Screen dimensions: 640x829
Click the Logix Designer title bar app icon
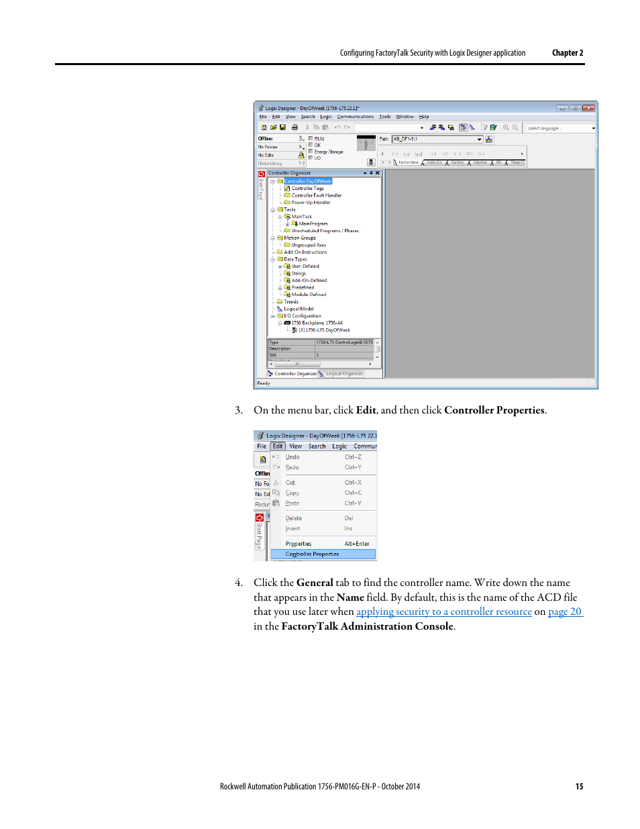coord(261,108)
